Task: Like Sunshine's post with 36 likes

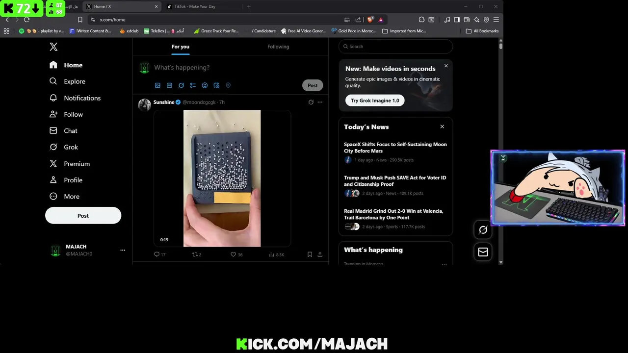Action: click(236, 254)
